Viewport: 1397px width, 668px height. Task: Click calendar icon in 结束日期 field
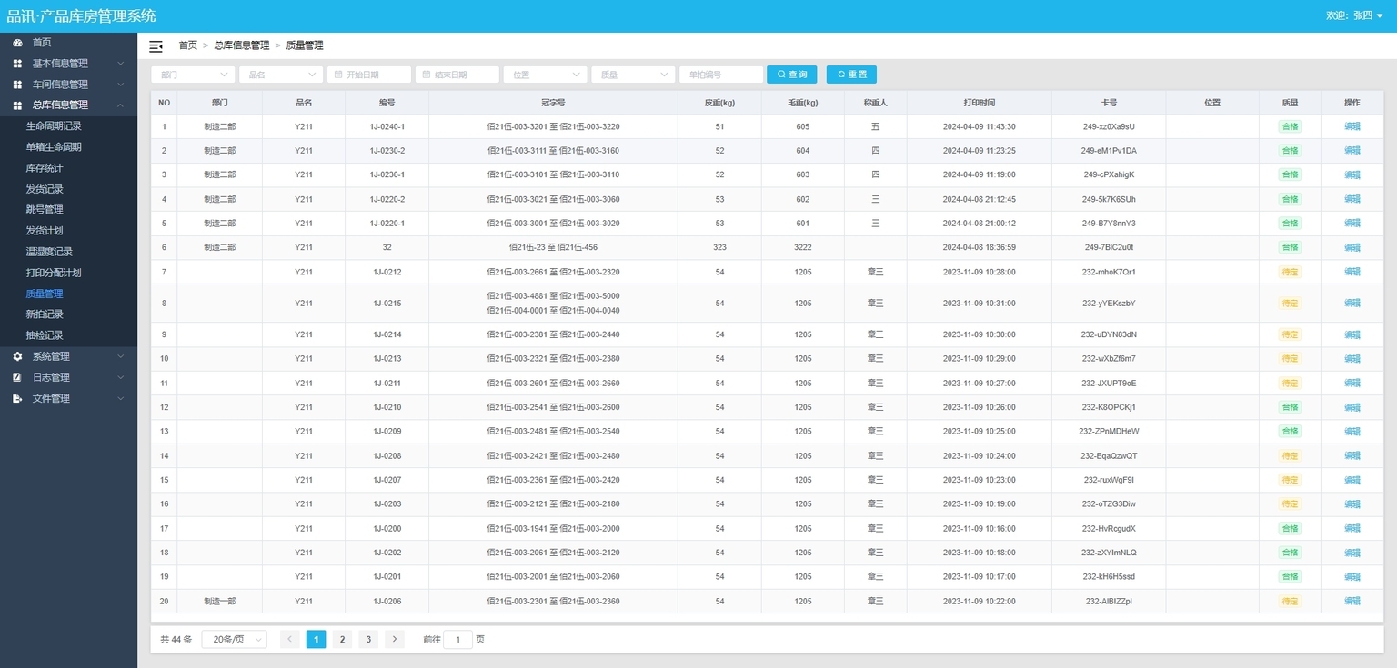coord(427,75)
